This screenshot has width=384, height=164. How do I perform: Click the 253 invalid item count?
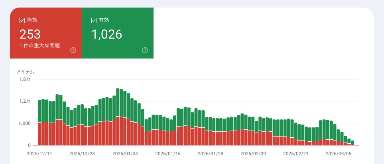[30, 34]
